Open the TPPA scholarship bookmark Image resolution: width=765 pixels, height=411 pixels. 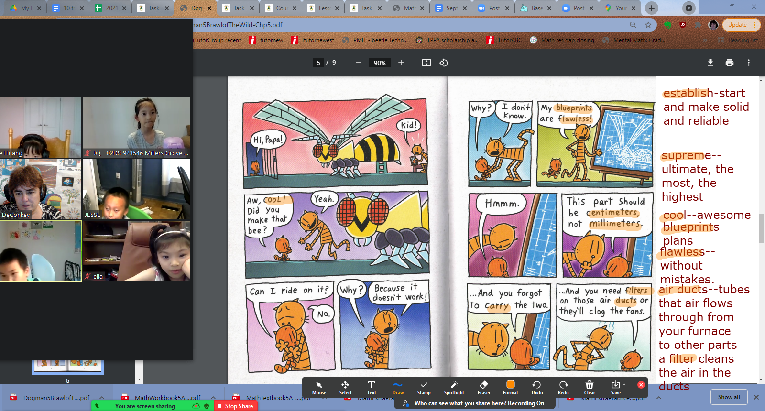coord(447,40)
